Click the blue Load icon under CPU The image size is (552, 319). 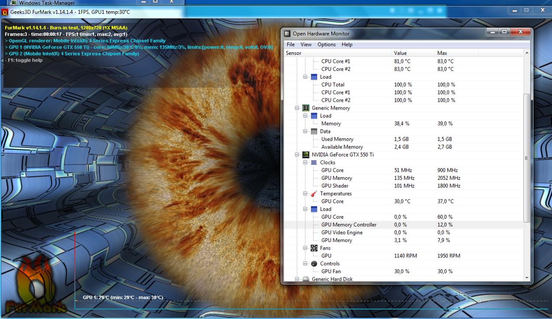pos(314,77)
